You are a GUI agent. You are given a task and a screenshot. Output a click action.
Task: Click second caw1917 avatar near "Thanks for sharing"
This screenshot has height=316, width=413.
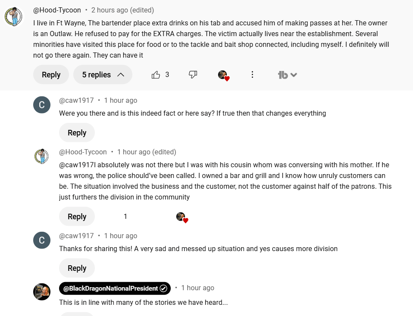click(42, 240)
